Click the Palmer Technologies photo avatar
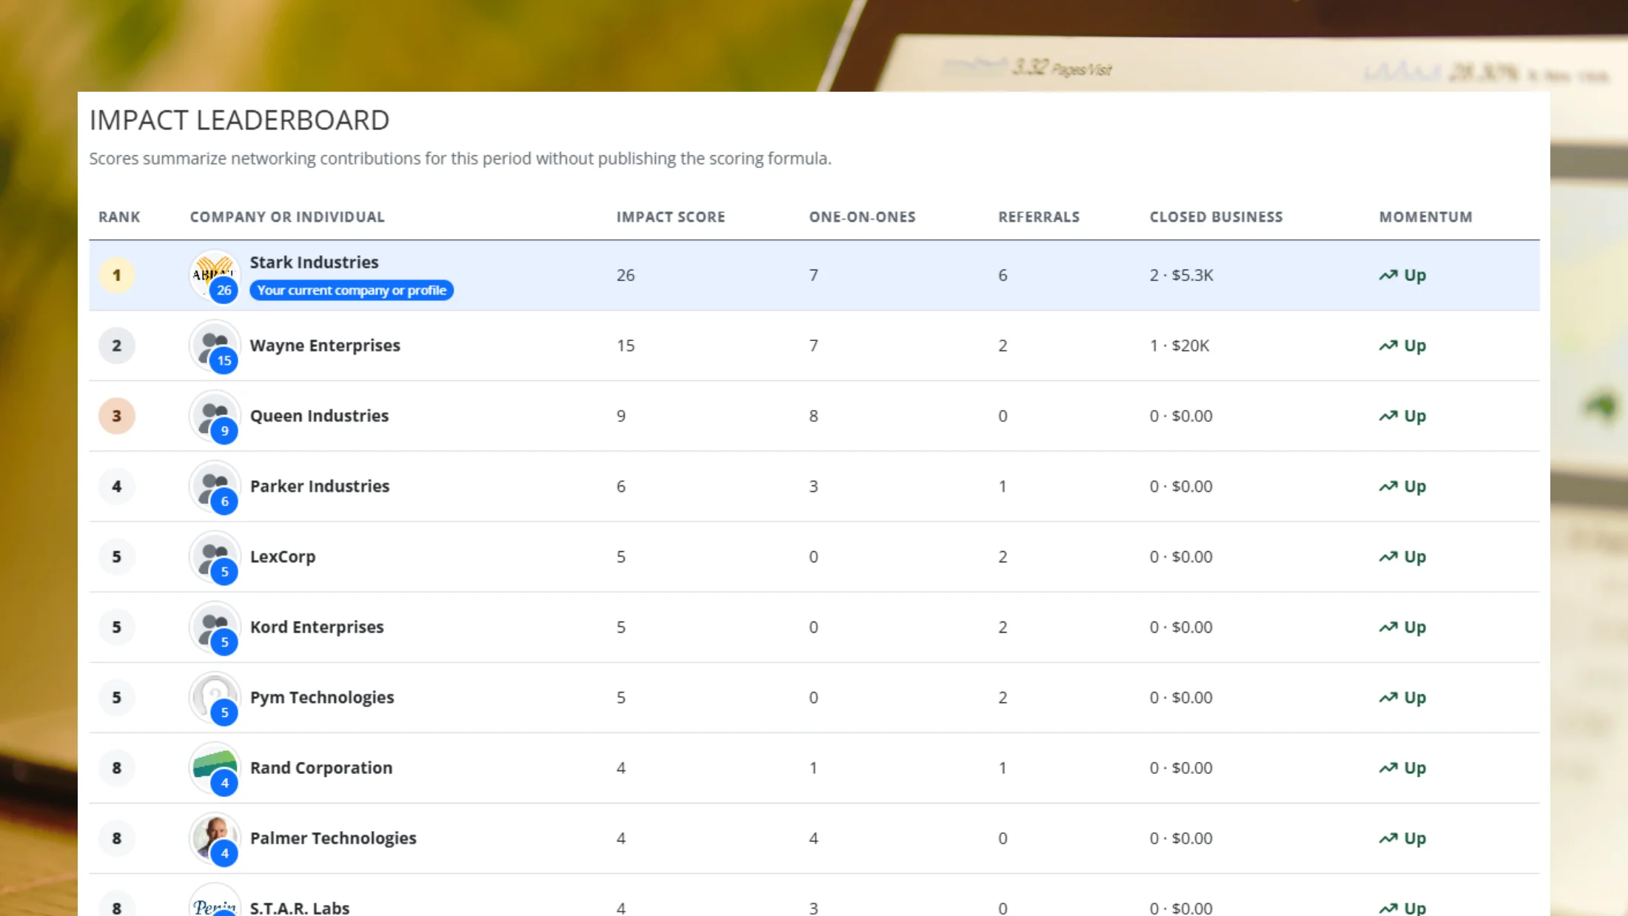Screen dimensions: 1628x916 [x=215, y=838]
